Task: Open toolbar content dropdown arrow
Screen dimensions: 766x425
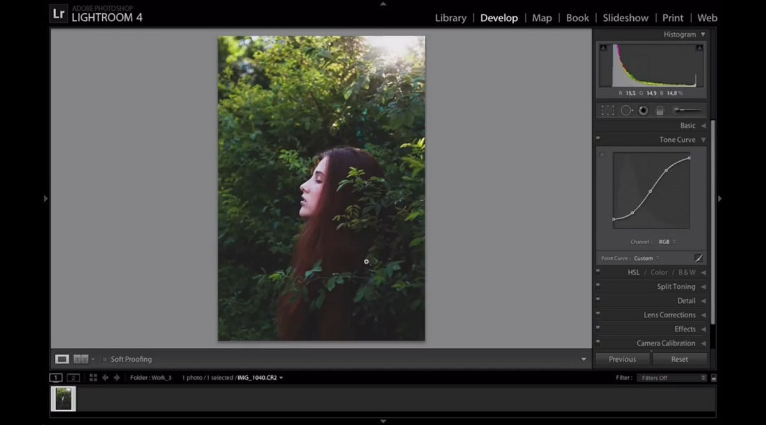Action: click(x=583, y=359)
